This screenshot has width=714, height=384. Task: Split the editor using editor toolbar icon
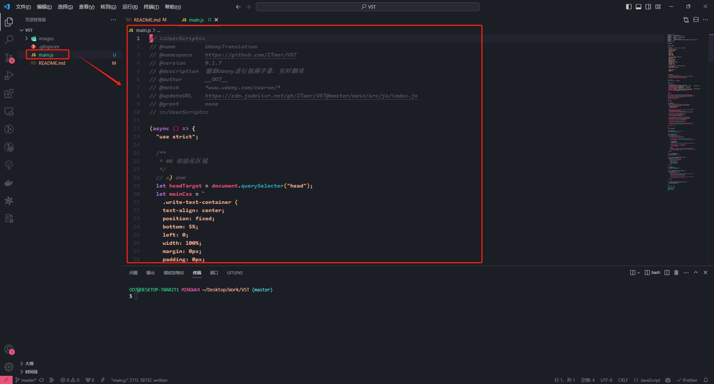(x=696, y=20)
